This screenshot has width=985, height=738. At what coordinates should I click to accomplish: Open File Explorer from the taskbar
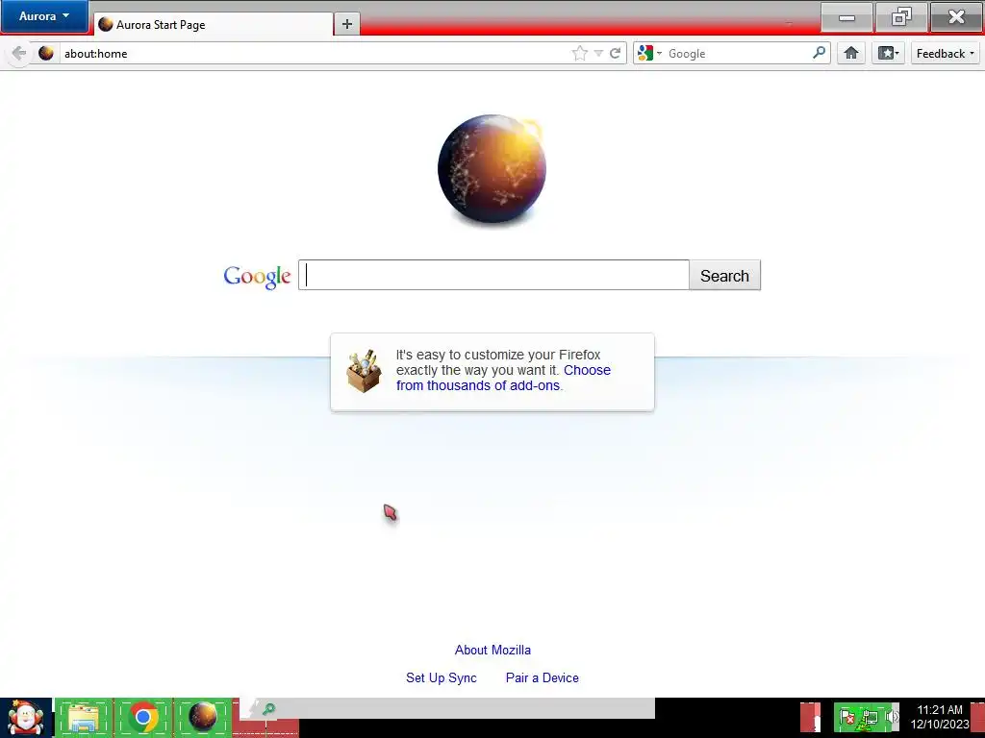click(84, 718)
